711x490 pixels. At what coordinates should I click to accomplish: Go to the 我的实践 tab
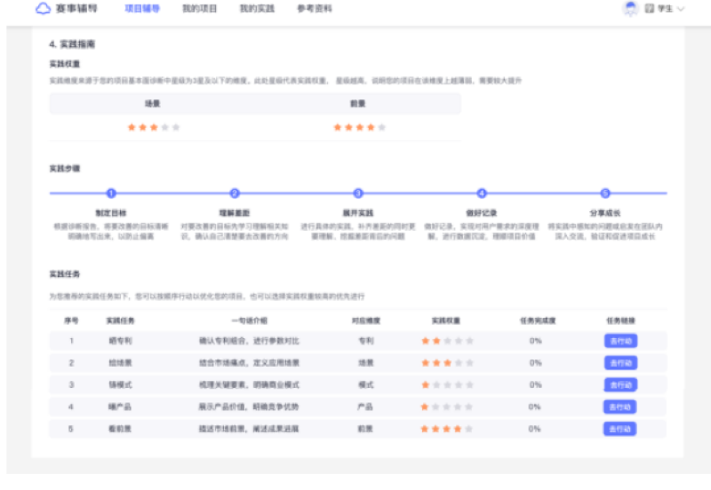[x=256, y=9]
